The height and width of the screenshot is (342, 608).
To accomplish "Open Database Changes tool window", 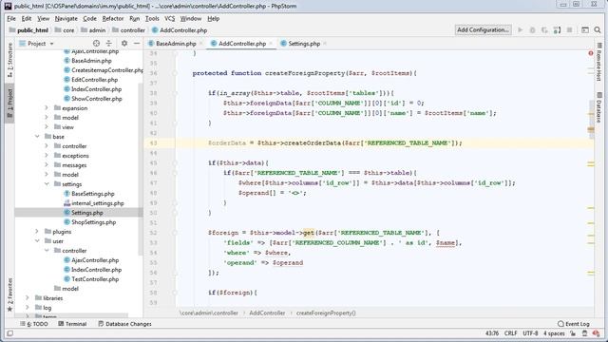I will point(124,324).
